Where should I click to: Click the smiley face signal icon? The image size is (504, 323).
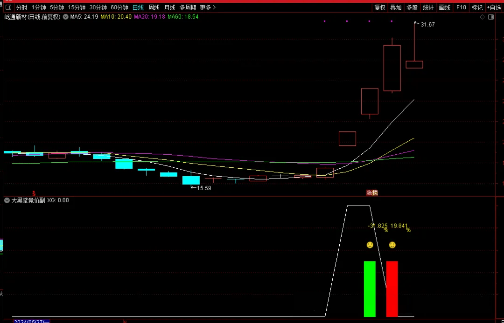[392, 245]
